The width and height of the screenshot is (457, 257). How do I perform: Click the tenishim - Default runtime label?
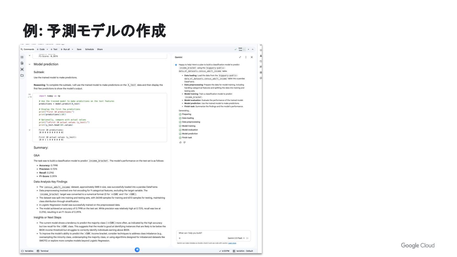243,251
